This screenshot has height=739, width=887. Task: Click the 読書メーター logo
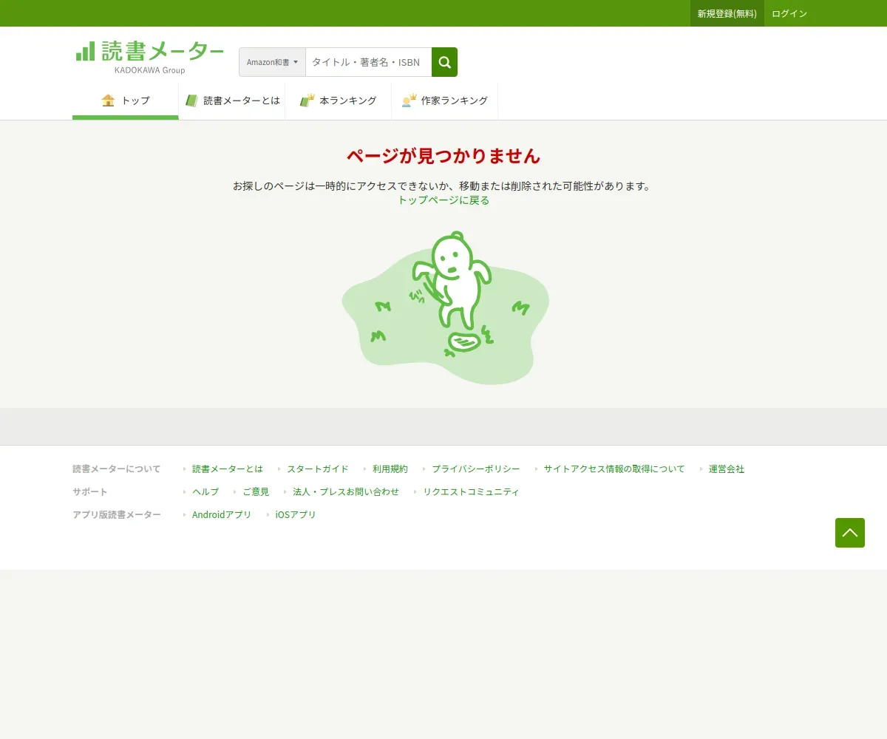pyautogui.click(x=150, y=57)
